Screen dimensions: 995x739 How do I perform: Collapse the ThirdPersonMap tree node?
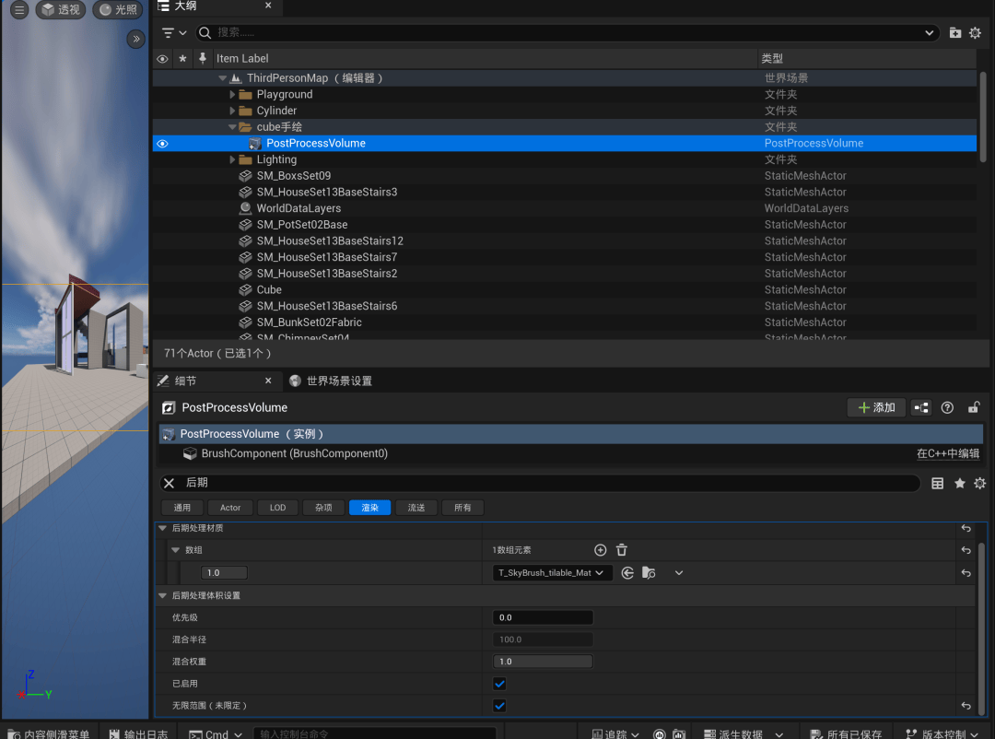[222, 78]
